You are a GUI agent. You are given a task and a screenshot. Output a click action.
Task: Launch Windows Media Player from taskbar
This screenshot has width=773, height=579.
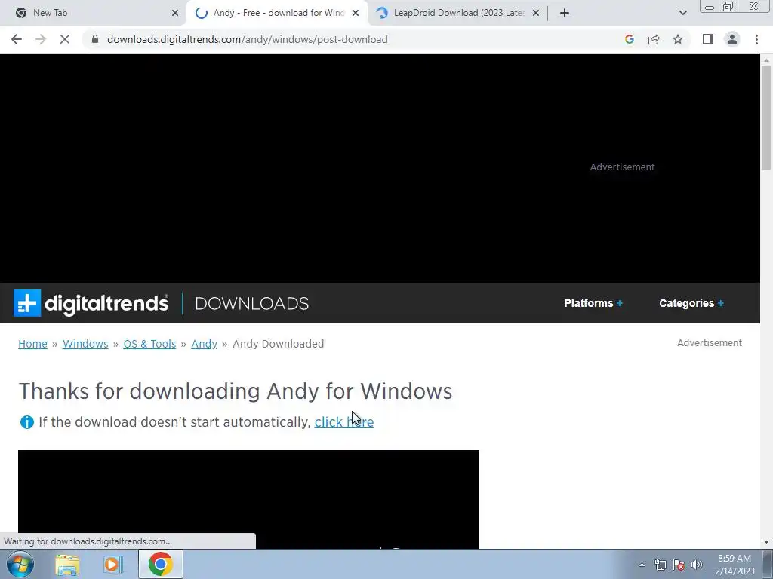pos(113,565)
